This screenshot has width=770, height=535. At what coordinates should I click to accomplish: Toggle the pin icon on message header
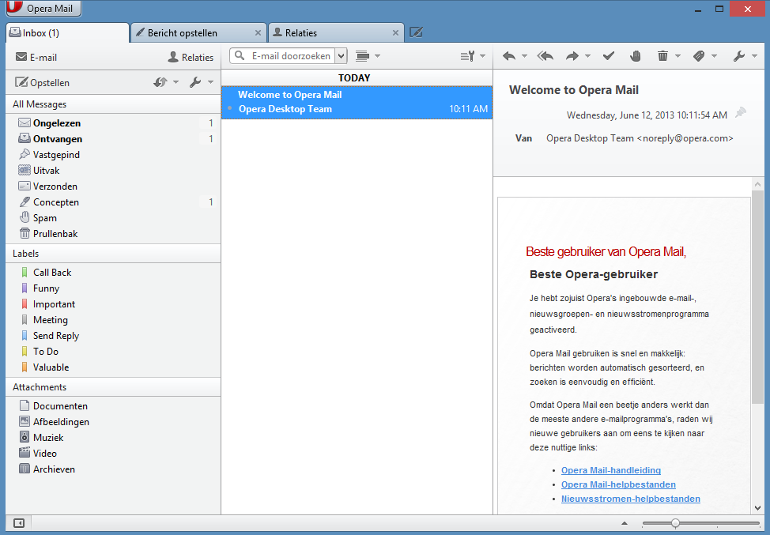tap(740, 114)
